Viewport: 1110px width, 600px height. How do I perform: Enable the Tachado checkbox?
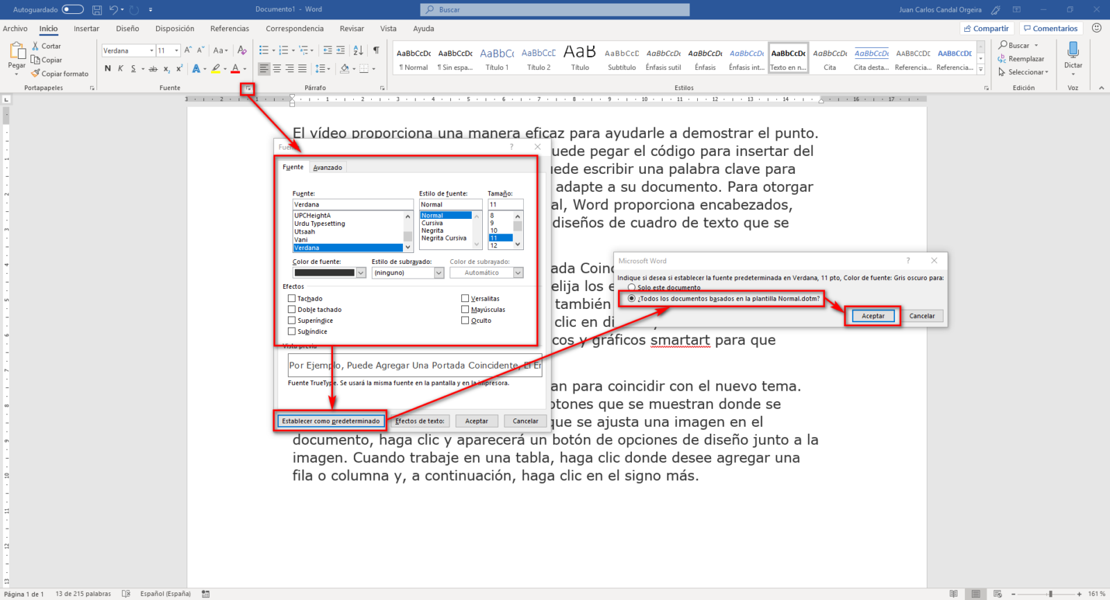coord(292,299)
